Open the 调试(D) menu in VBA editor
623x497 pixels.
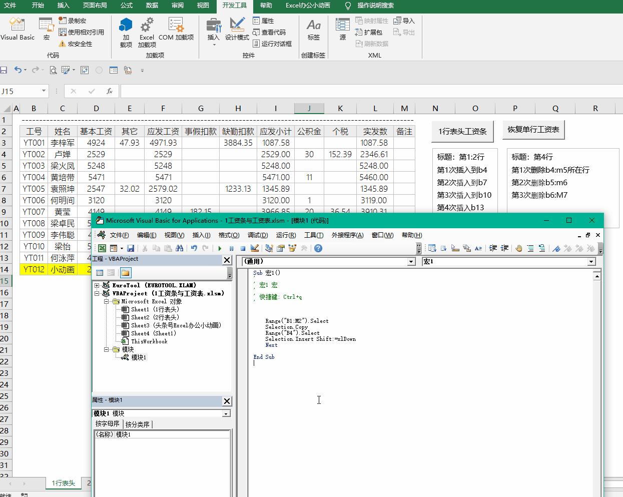257,235
